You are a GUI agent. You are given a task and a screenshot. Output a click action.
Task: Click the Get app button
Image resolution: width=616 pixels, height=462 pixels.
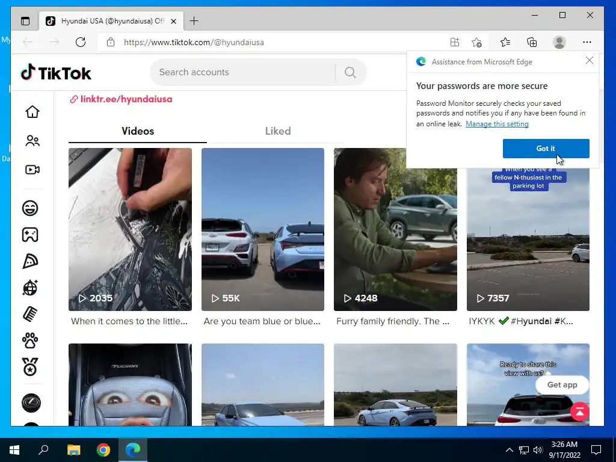(562, 384)
